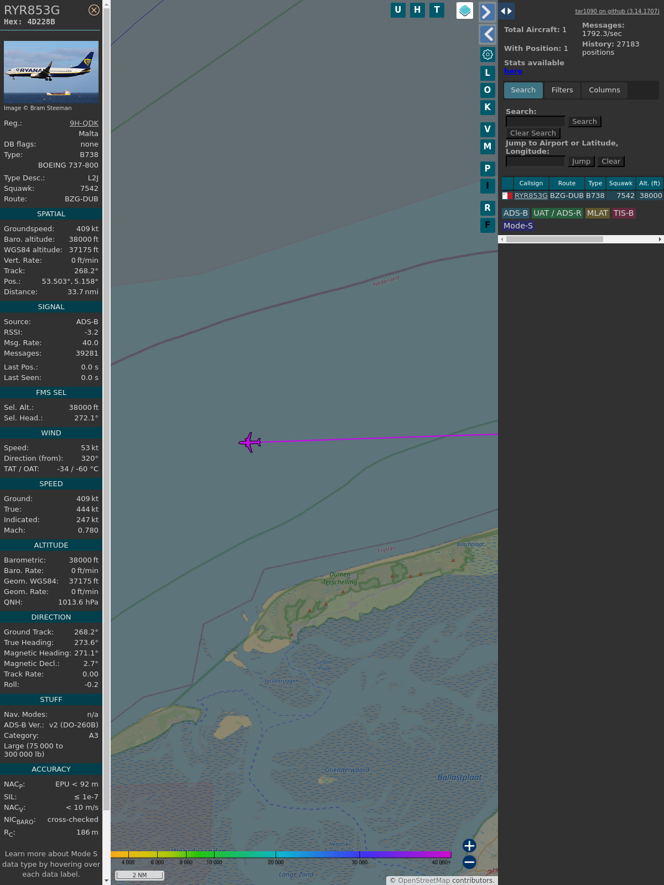Click the table scrollbar right arrow
Screen dimensions: 664x885
pyautogui.click(x=660, y=240)
